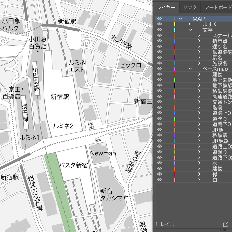Image resolution: width=232 pixels, height=232 pixels.
Task: Toggle visibility of the 通り名 layer
Action: coord(159,46)
